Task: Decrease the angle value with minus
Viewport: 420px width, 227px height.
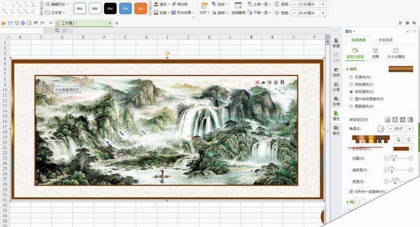Action: click(x=390, y=129)
